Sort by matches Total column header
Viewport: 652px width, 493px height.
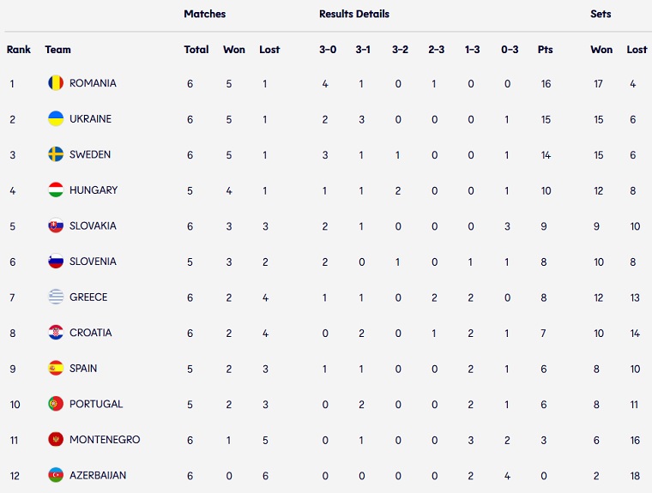(x=196, y=50)
